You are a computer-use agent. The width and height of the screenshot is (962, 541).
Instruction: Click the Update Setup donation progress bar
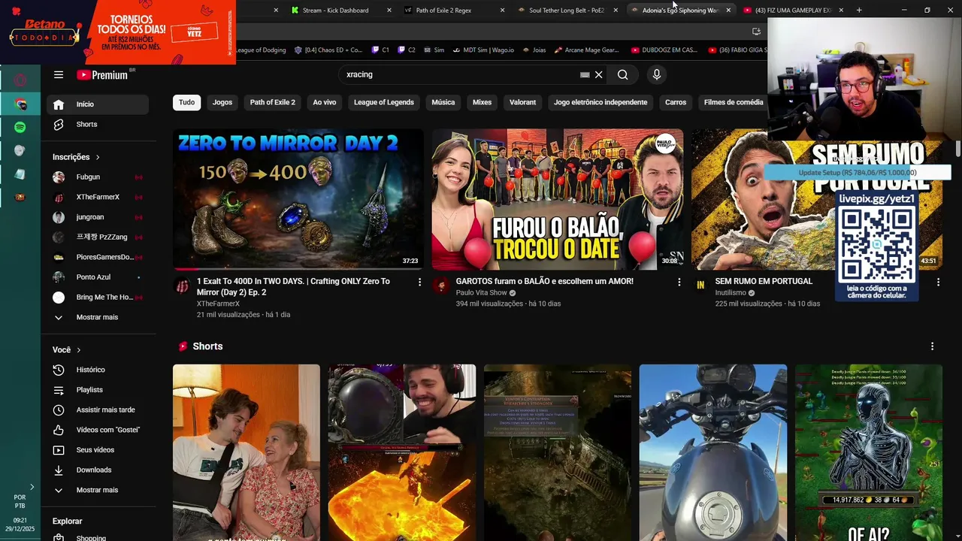858,173
